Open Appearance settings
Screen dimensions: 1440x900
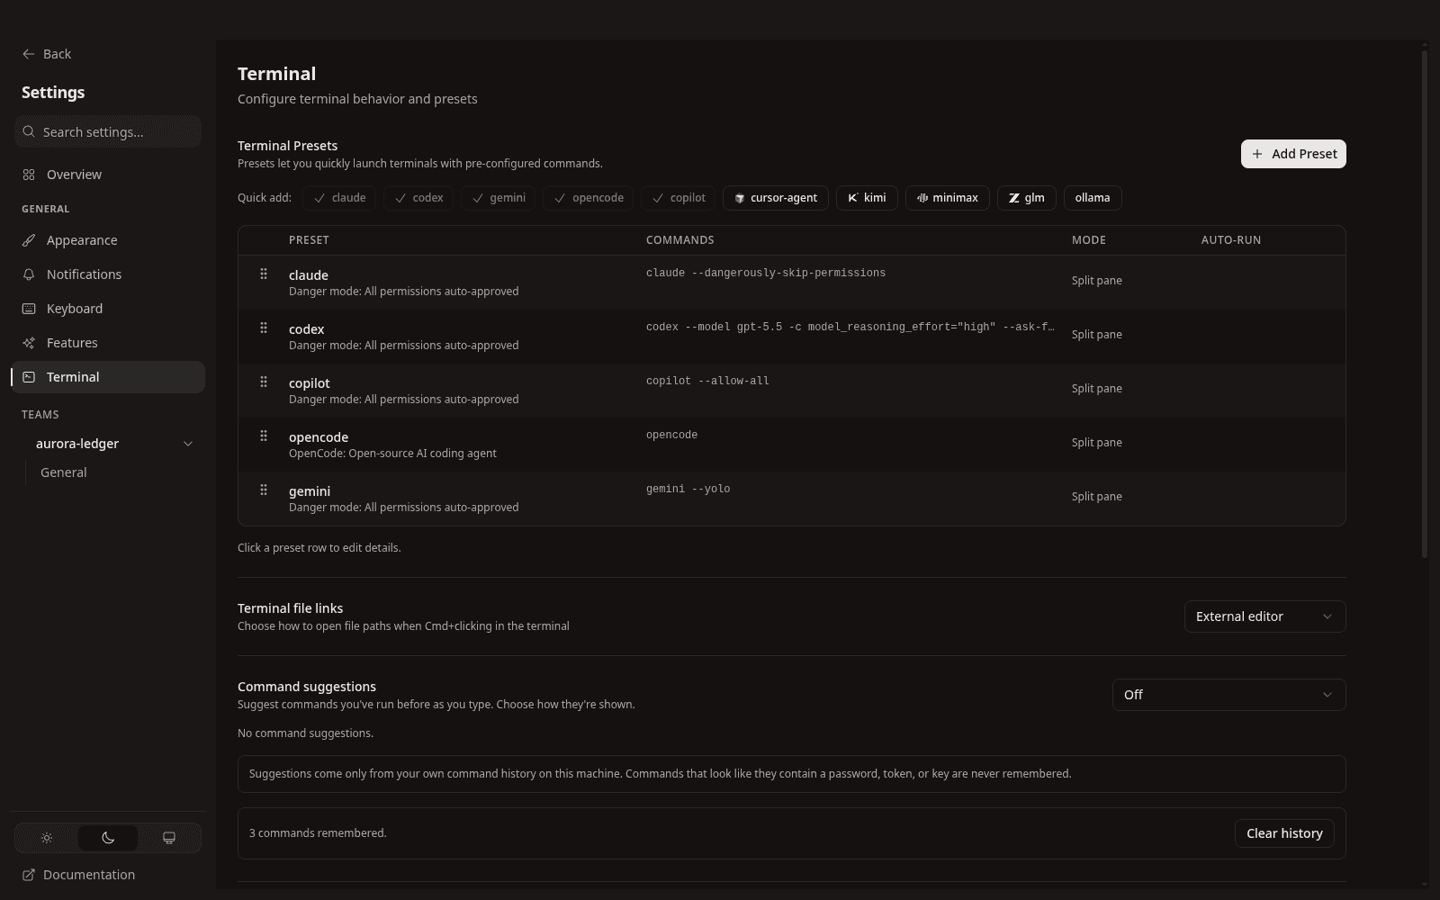[108, 240]
